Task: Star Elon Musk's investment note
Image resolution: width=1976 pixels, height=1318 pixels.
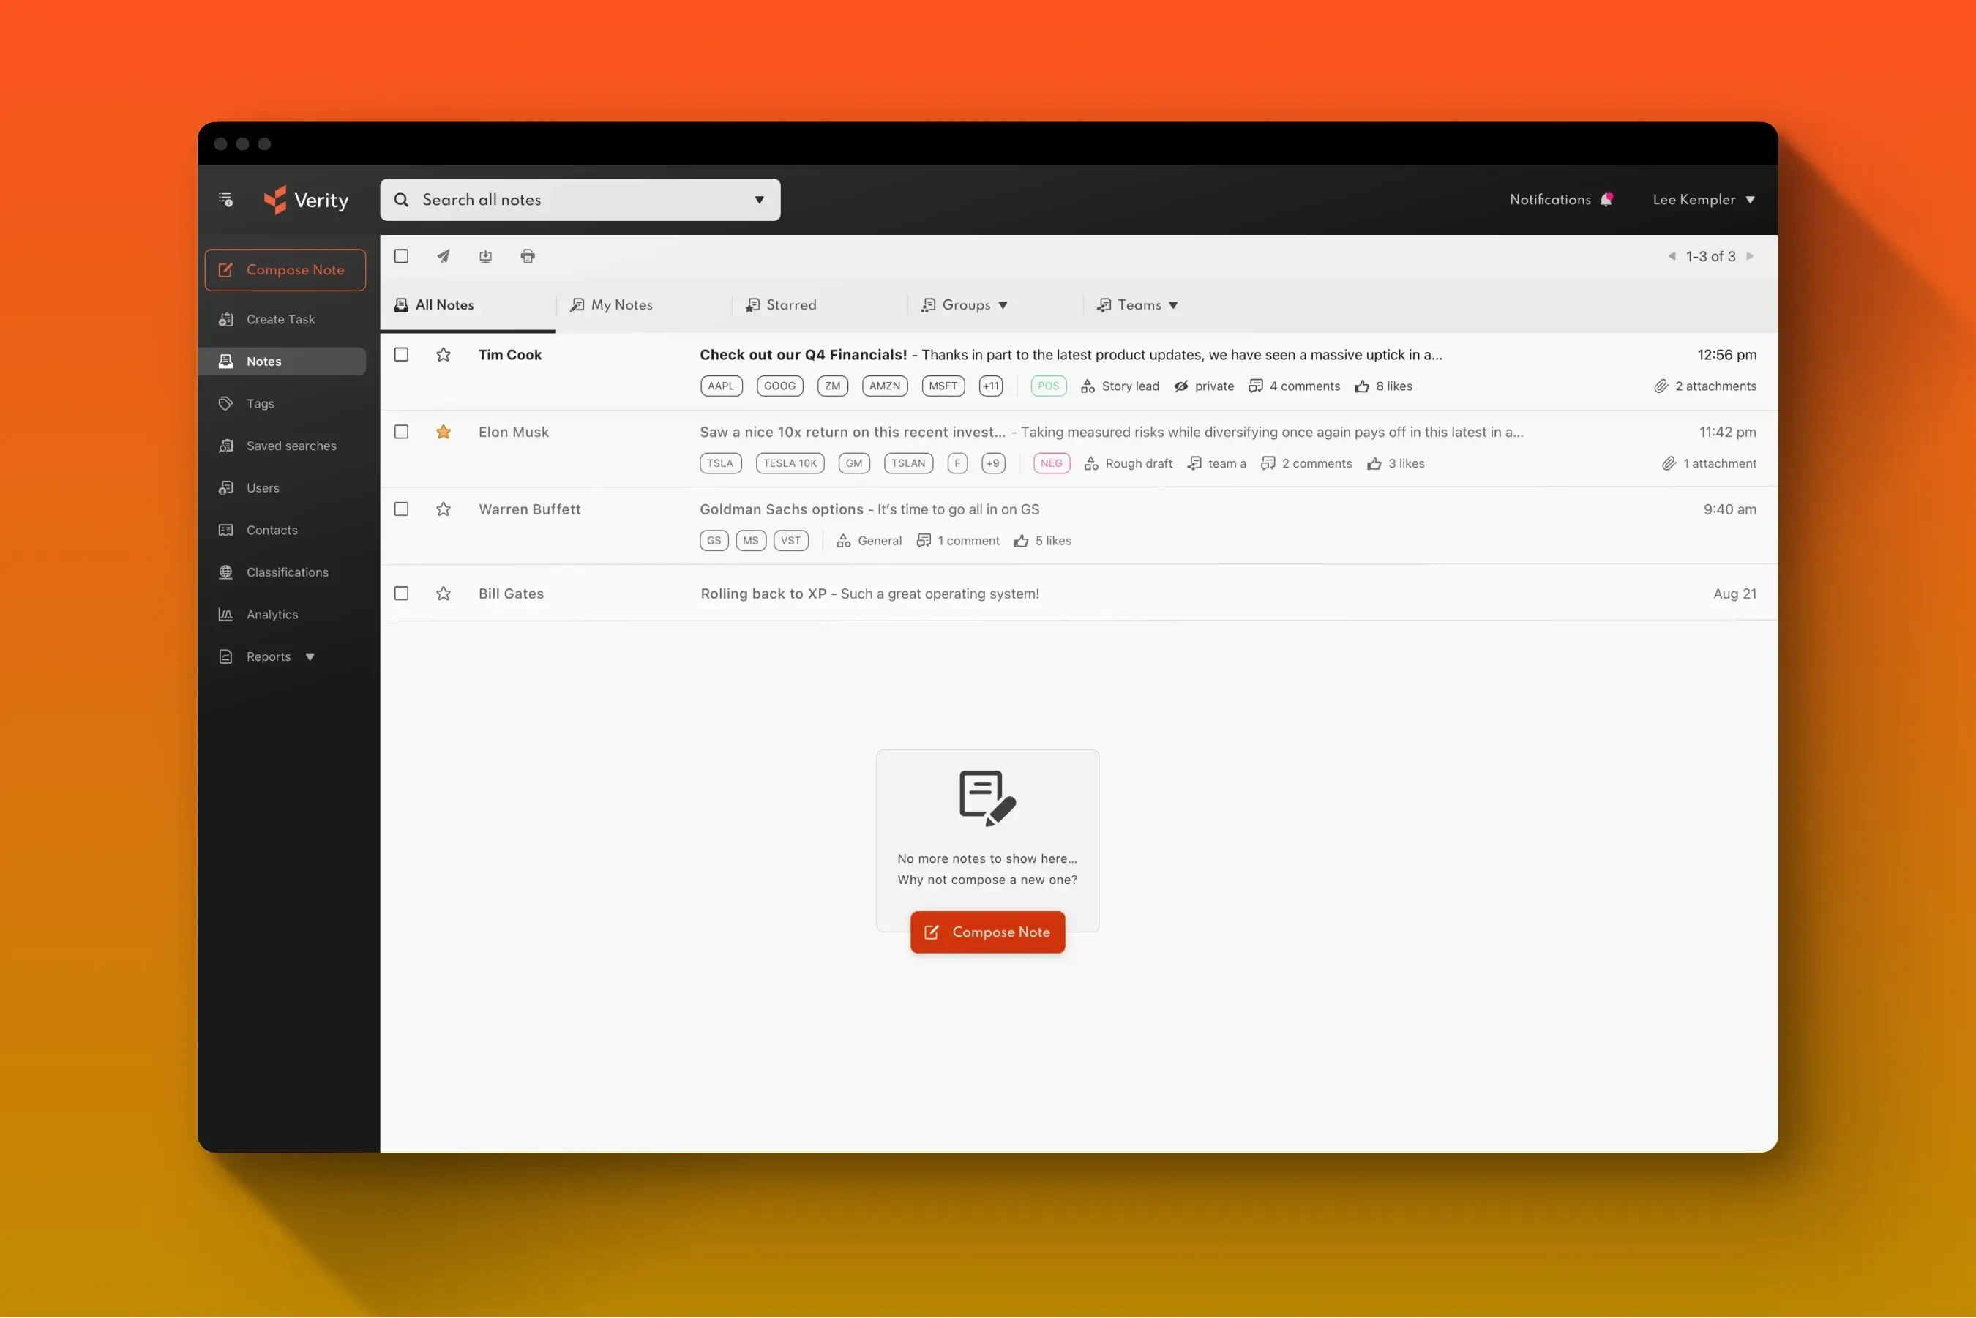Action: tap(443, 431)
